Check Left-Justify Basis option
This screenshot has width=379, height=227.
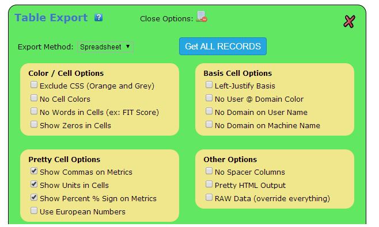pos(209,84)
